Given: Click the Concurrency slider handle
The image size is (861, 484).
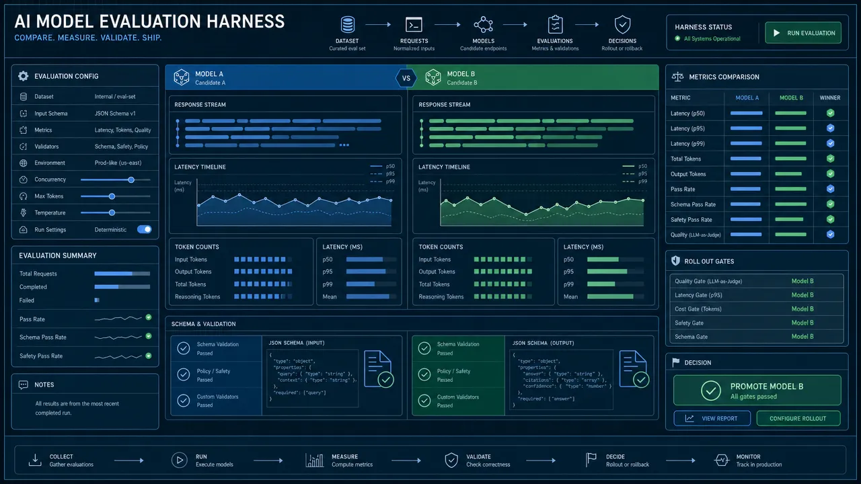Looking at the screenshot, I should pyautogui.click(x=131, y=179).
